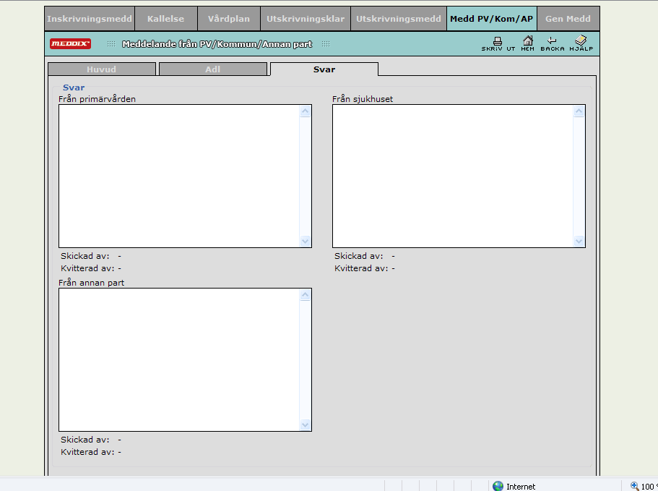Click the 'Internet' status bar text
Viewport: 658px width, 491px height.
[521, 487]
